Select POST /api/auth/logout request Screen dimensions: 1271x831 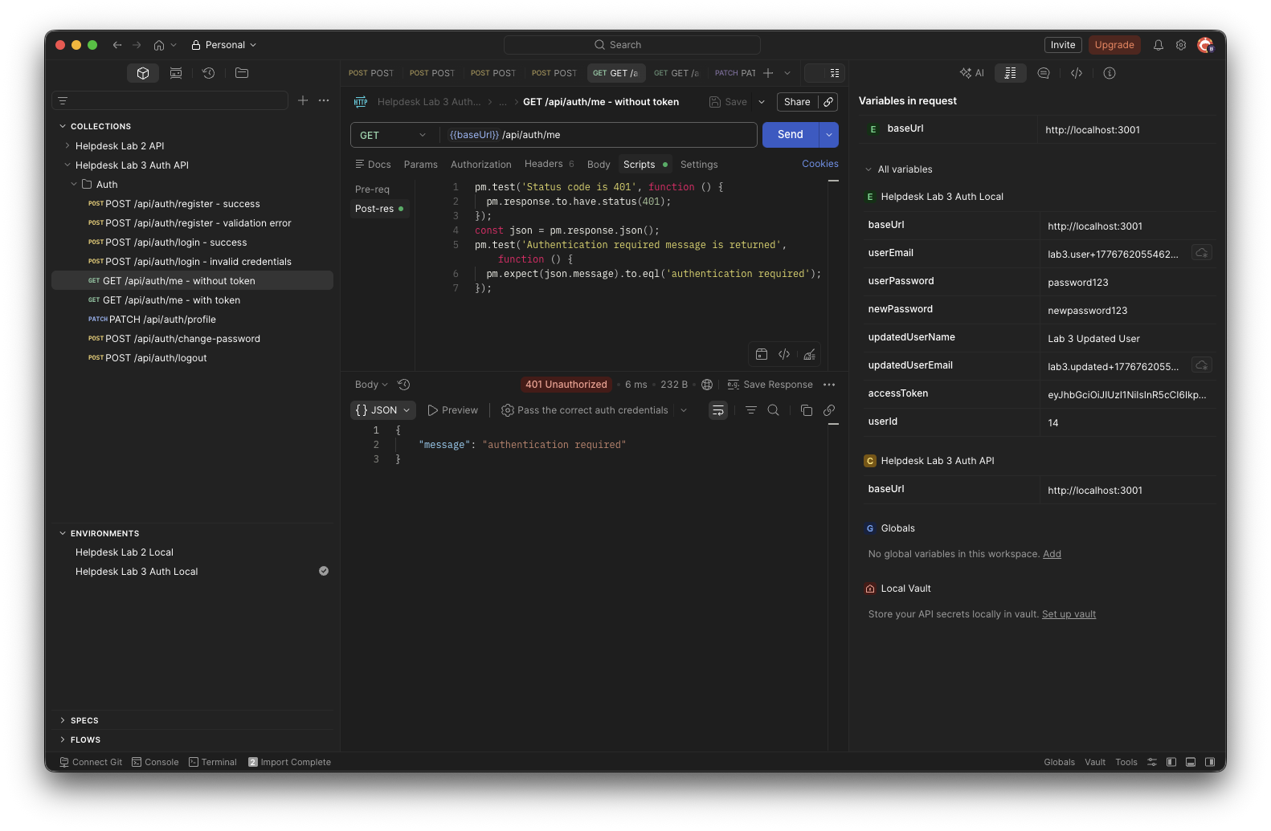[x=192, y=358]
